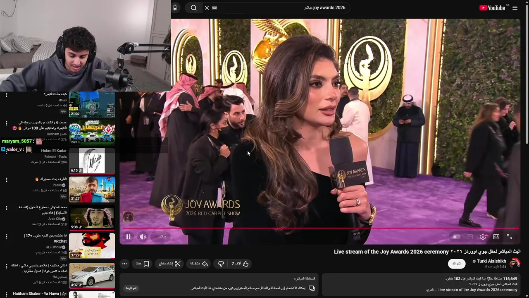Open the 24:13 cars challenge thumbnail
The width and height of the screenshot is (529, 298).
pos(92,132)
